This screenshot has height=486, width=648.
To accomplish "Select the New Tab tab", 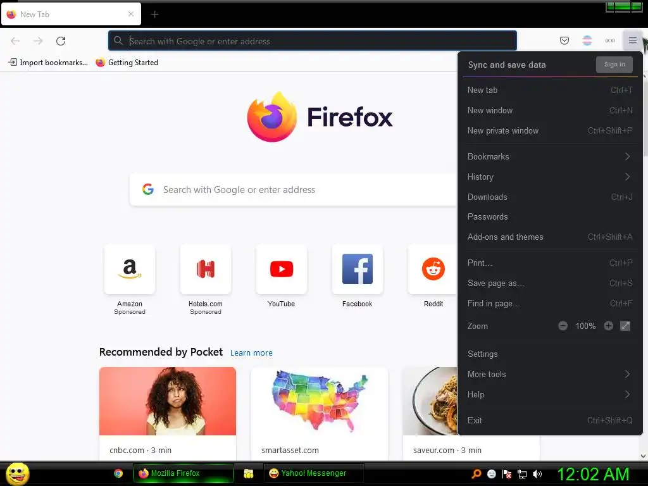I will 71,15.
